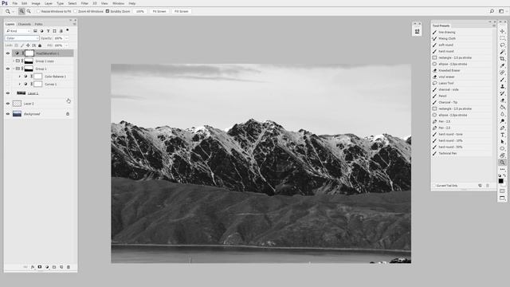The image size is (510, 287).
Task: Select the Group 1 layer mask thumbnail
Action: [29, 69]
